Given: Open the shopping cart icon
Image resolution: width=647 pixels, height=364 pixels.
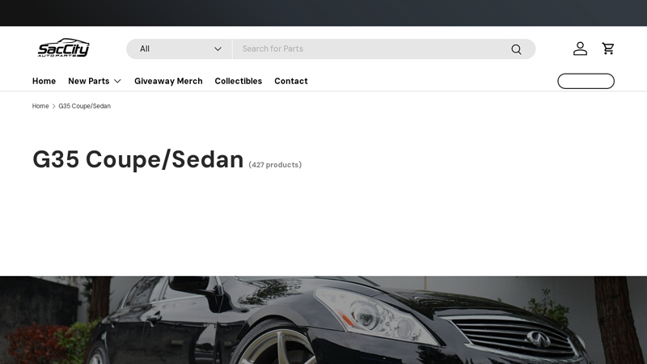Looking at the screenshot, I should click(x=608, y=49).
